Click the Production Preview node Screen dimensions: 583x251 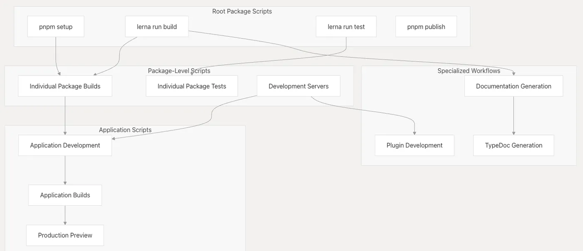click(65, 235)
